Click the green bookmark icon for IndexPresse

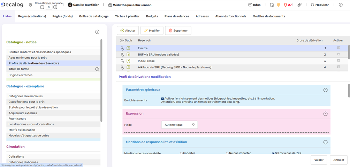click(128, 61)
